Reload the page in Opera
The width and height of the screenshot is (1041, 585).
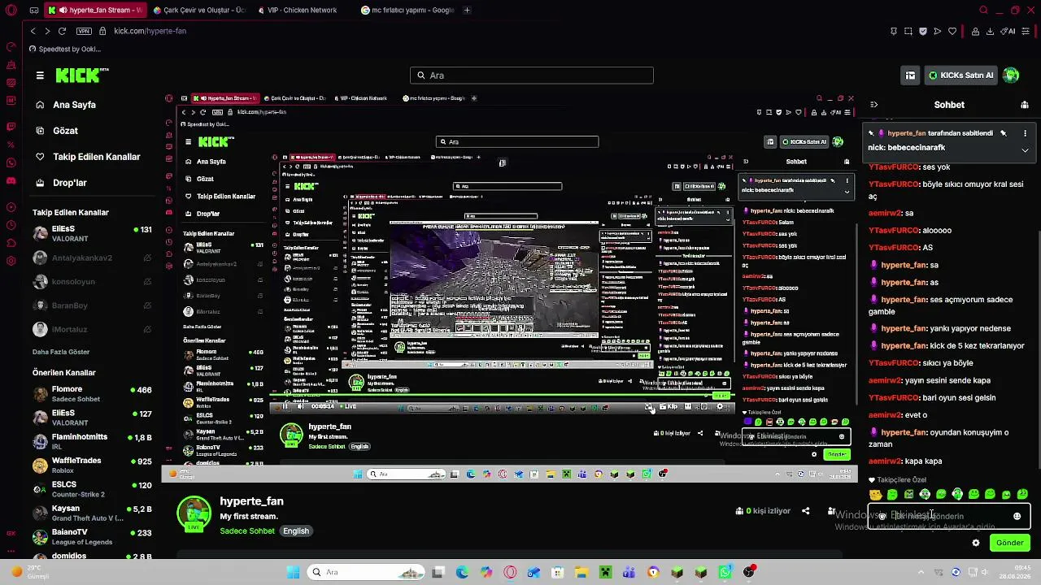point(62,31)
